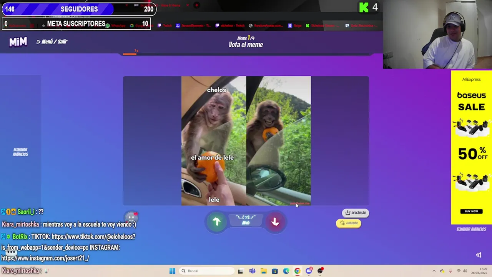This screenshot has height=277, width=492.
Task: Open the network Wi-Fi tray icon
Action: pos(459,271)
